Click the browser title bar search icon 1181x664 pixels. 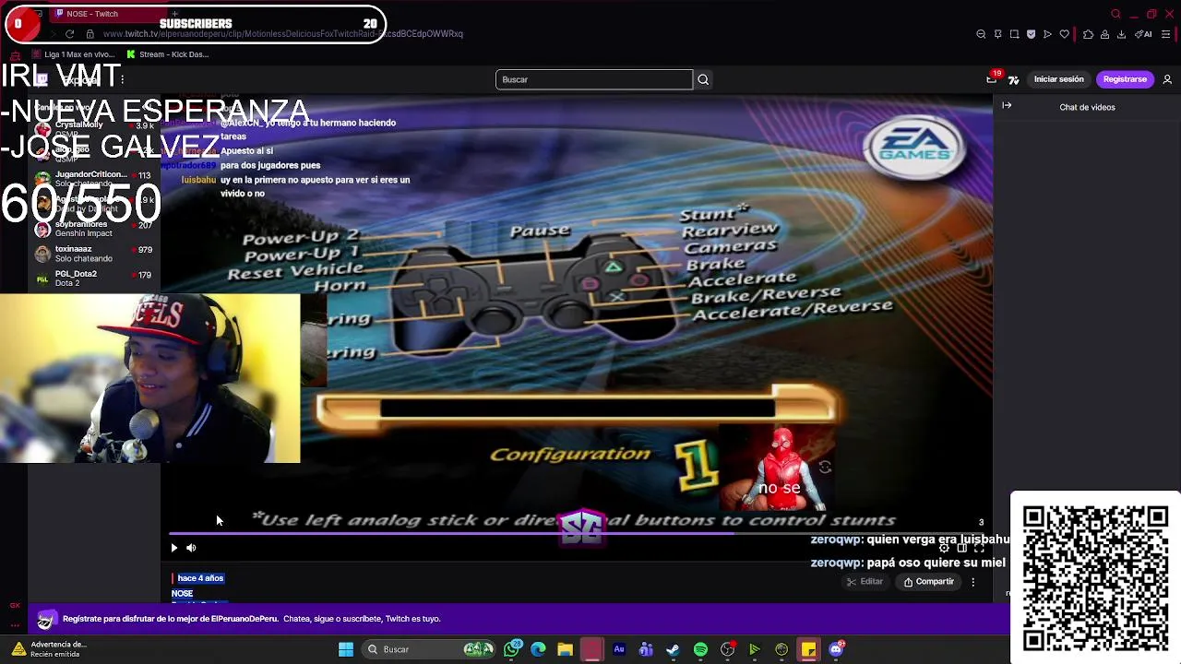point(1115,14)
